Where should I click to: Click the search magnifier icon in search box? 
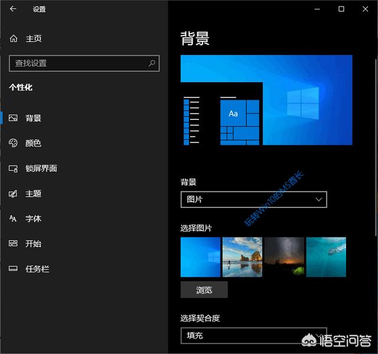[x=152, y=63]
